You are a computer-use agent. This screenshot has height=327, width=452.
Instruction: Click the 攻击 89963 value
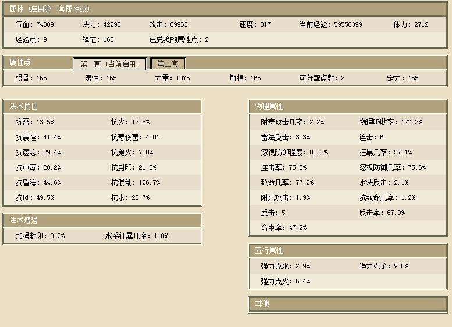tap(168, 25)
